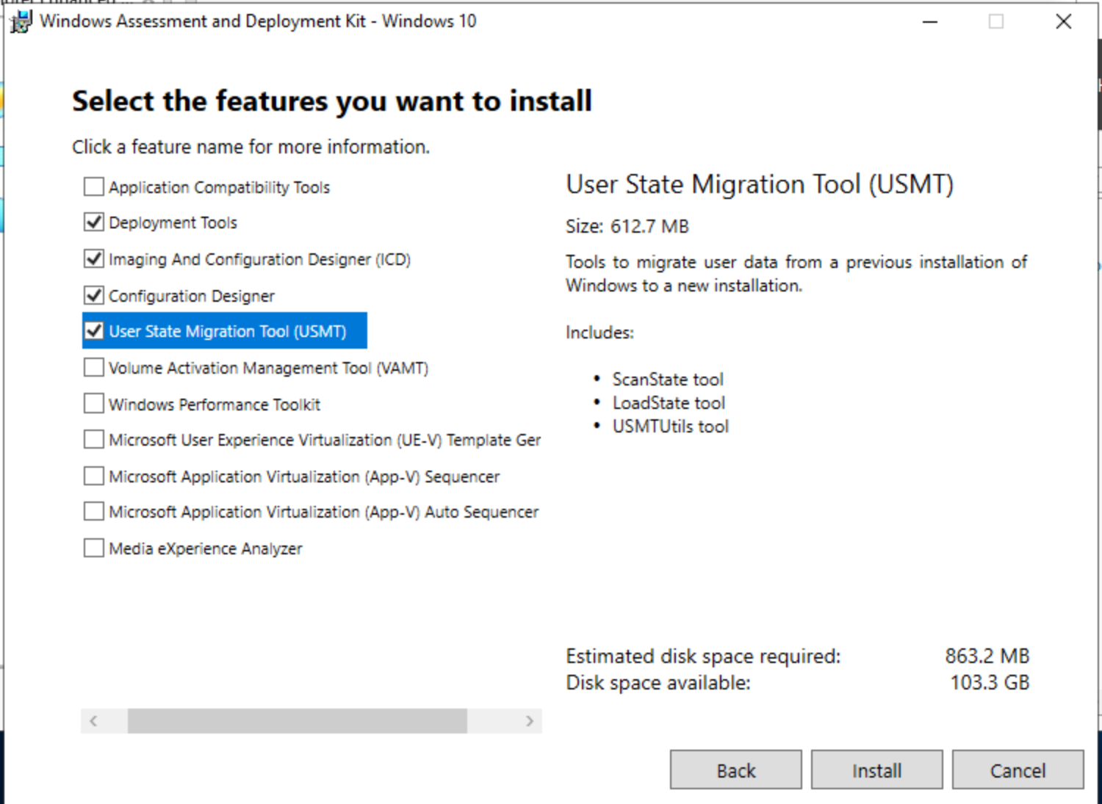Select Microsoft User Experience Virtualization (UE-V) name

pos(325,440)
